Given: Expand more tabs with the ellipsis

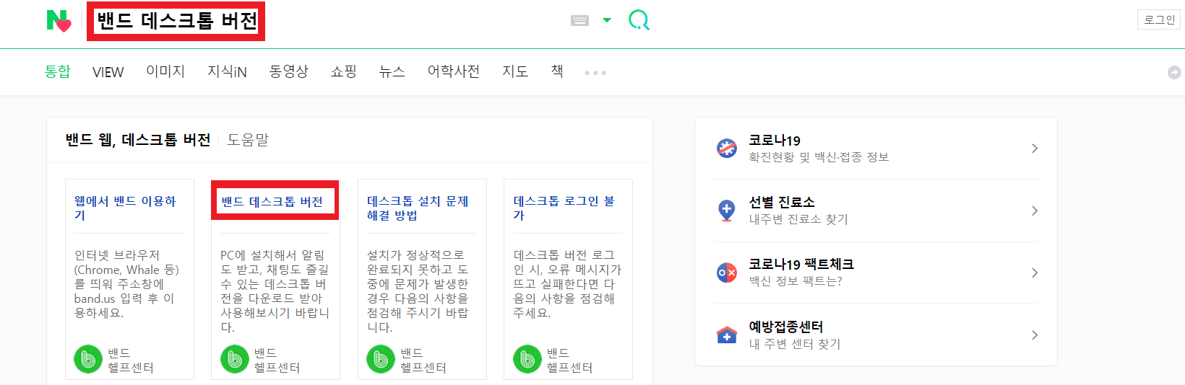Looking at the screenshot, I should (595, 73).
